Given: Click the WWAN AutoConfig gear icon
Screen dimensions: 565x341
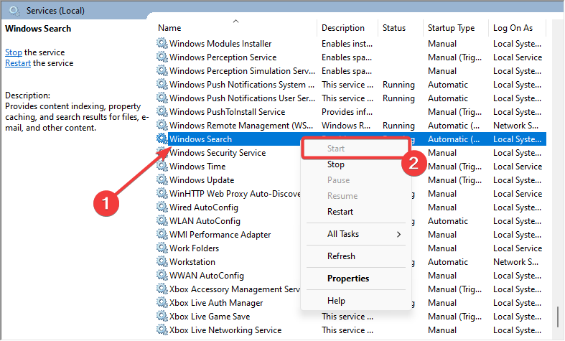Looking at the screenshot, I should pos(162,275).
